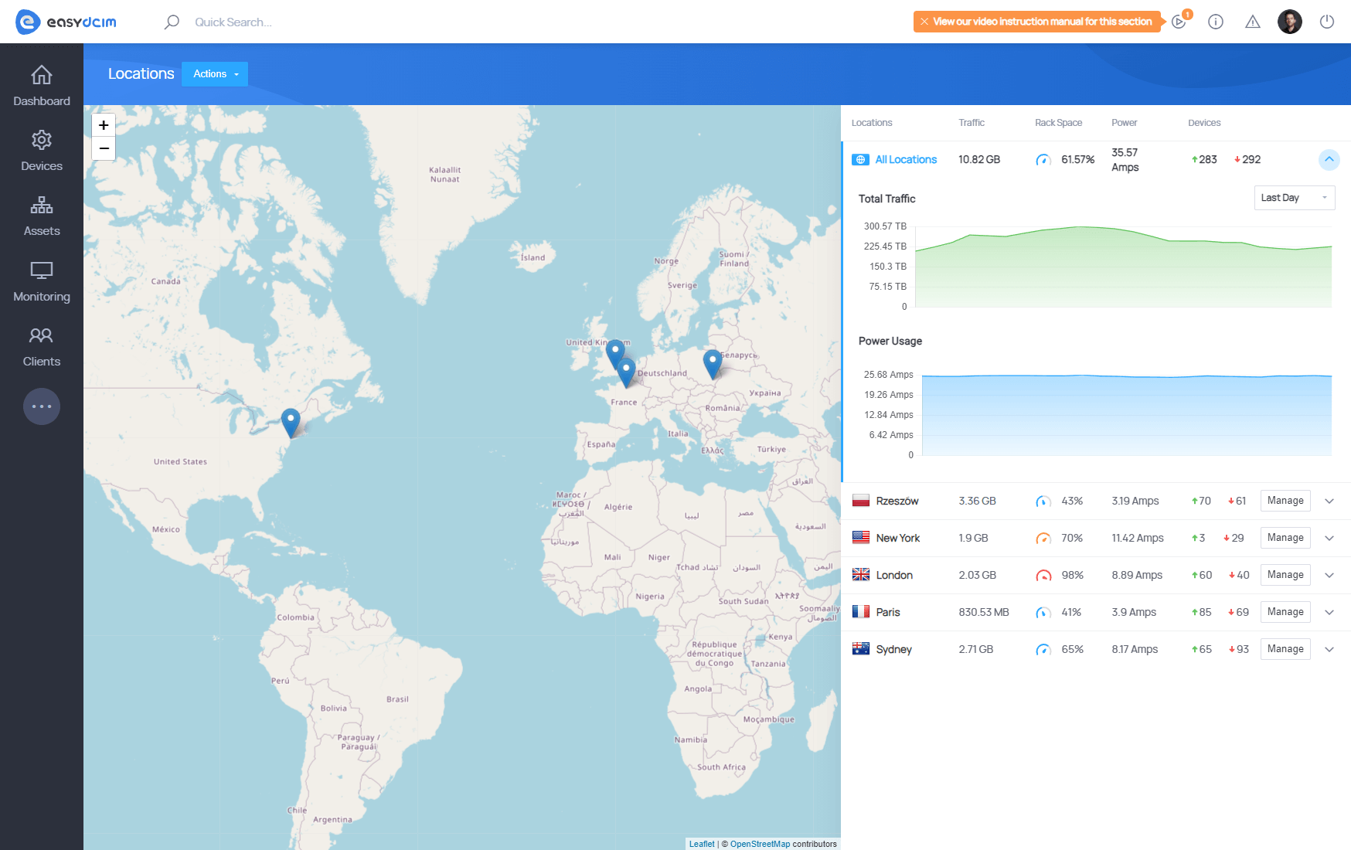This screenshot has width=1351, height=850.
Task: Click Manage button for Rzeszów
Action: pos(1285,501)
